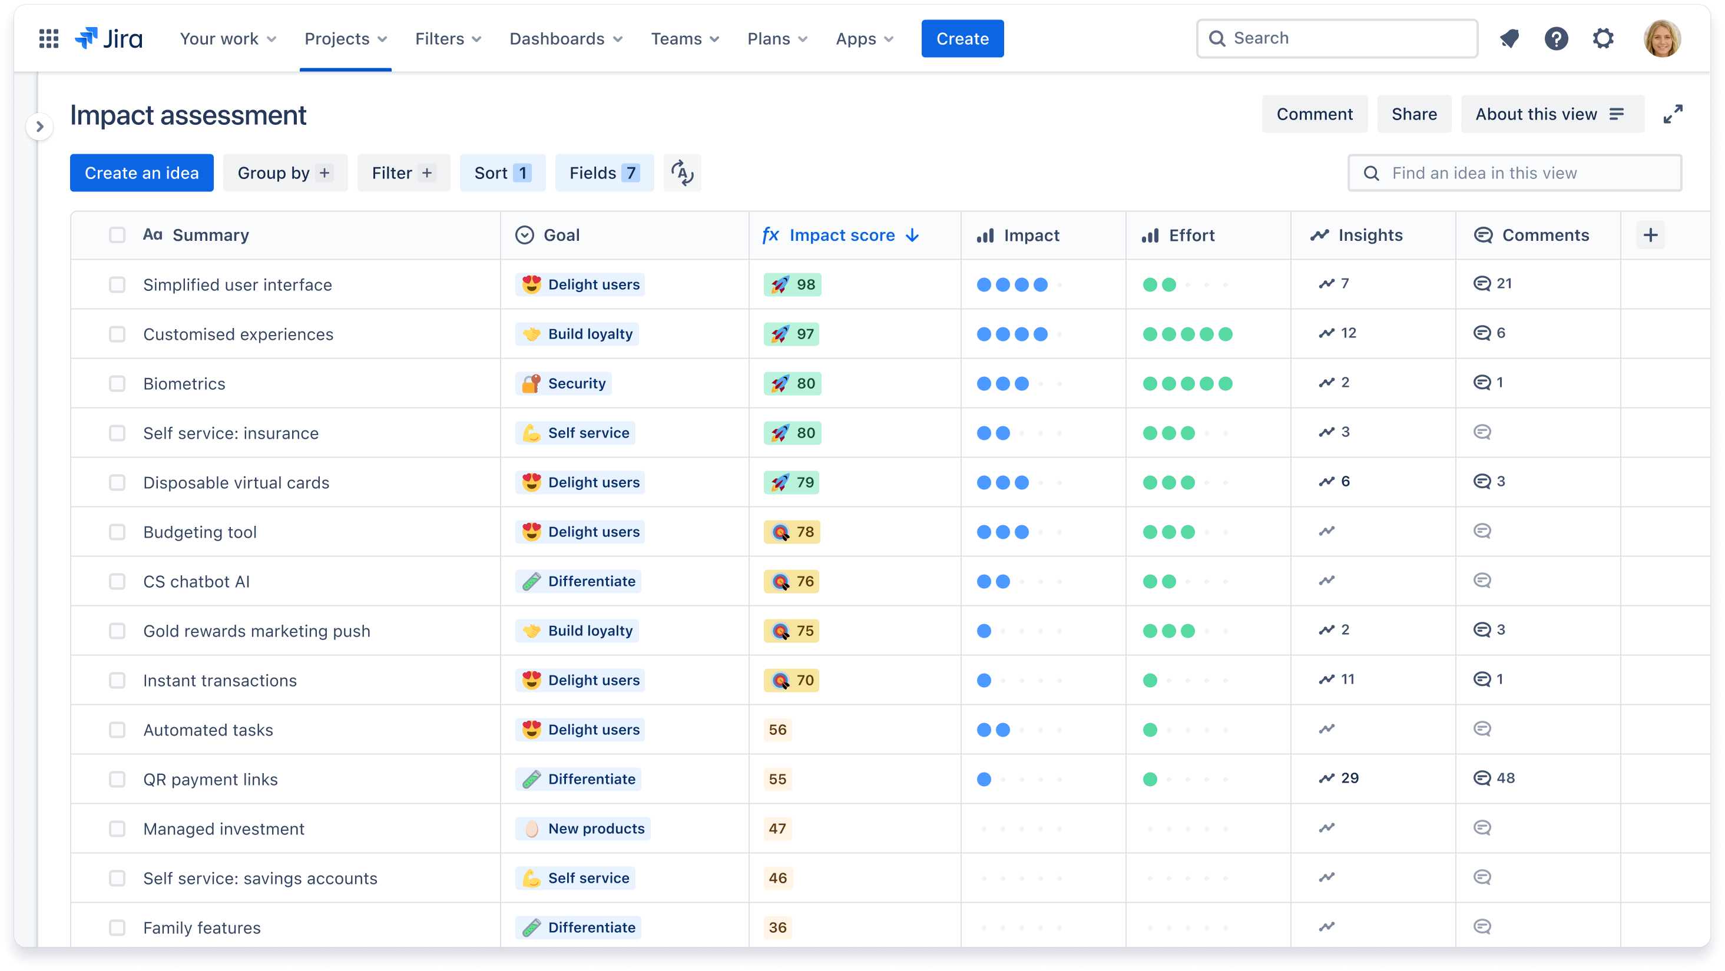Open the Dashboards menu item
The image size is (1725, 971).
coord(565,38)
